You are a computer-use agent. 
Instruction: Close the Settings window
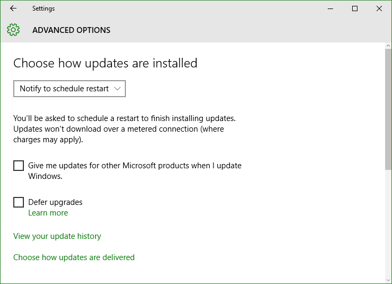[379, 8]
